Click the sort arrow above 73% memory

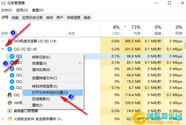tap(125, 27)
